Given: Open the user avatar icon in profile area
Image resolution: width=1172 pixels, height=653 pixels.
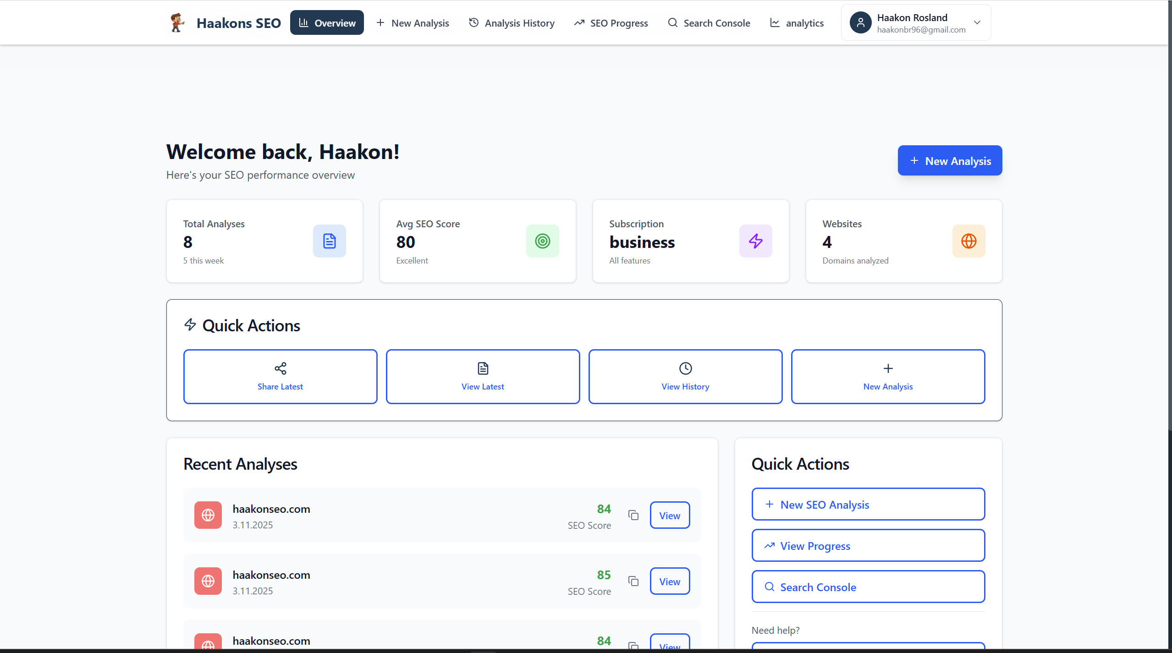Looking at the screenshot, I should [861, 22].
